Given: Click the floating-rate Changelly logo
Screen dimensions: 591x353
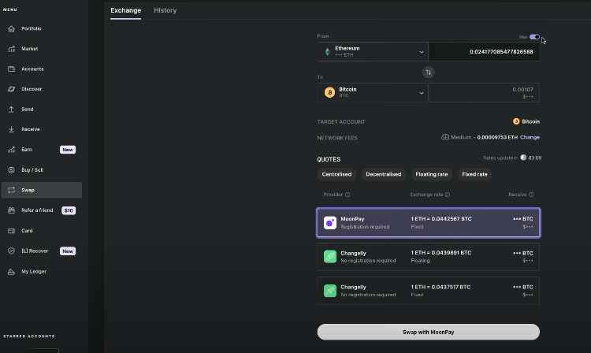Looking at the screenshot, I should 330,257.
